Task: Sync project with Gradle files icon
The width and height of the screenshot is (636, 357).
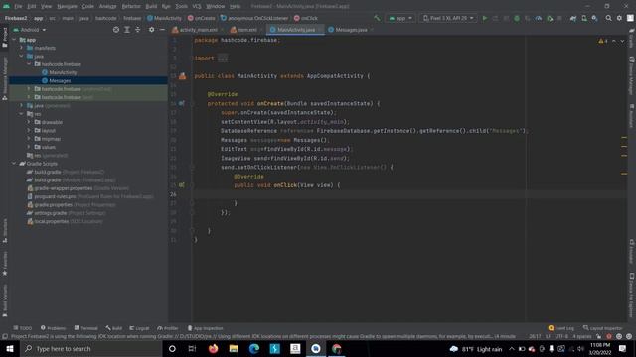Action: point(573,18)
